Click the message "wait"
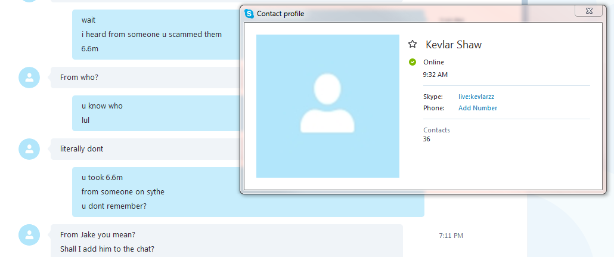The width and height of the screenshot is (614, 257). click(x=88, y=20)
